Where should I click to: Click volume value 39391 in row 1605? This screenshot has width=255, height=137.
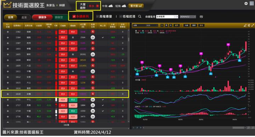(x=83, y=55)
